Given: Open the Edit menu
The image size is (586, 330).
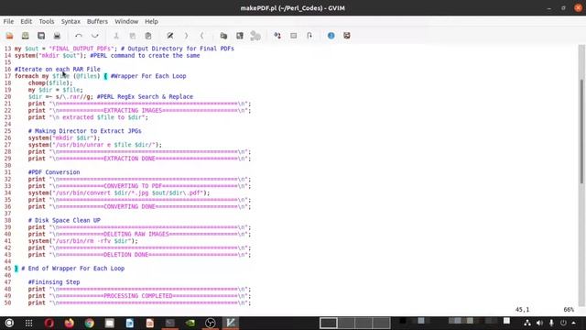Looking at the screenshot, I should (x=27, y=21).
